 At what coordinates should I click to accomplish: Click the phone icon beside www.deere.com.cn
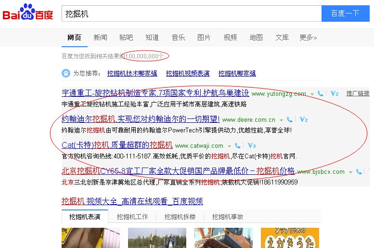pos(290,119)
